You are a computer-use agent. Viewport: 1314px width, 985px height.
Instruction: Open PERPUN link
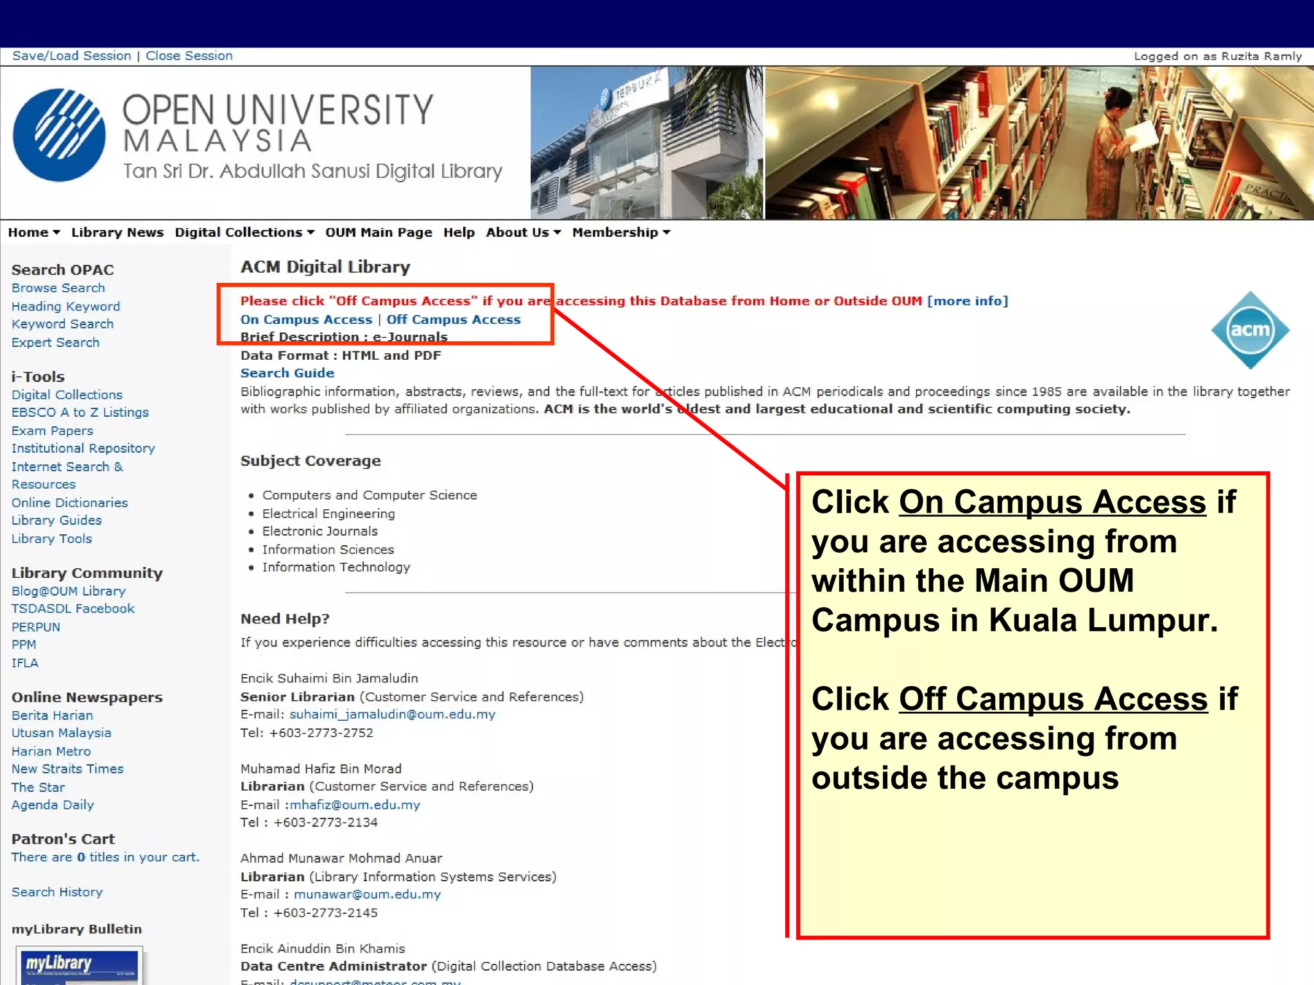tap(36, 627)
